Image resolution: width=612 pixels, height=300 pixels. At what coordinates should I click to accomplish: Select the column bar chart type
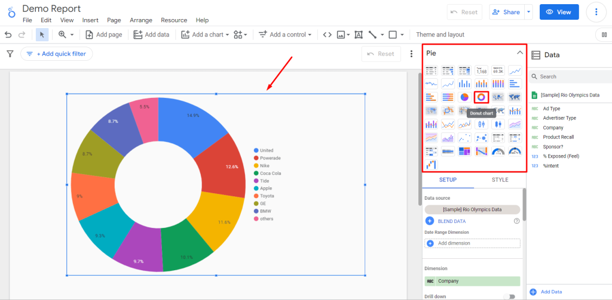point(464,83)
